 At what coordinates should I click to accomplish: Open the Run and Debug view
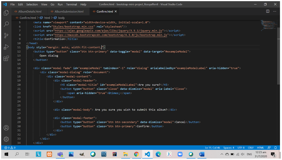click(x=6, y=47)
